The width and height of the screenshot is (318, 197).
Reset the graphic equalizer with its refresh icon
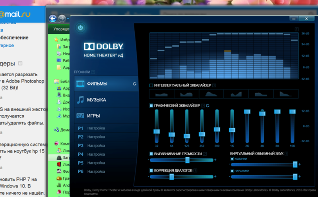[x=208, y=106]
